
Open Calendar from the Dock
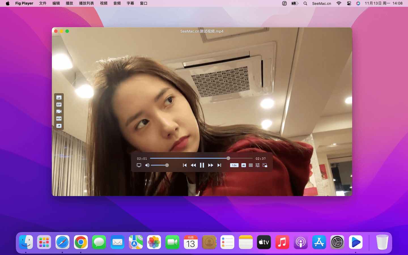[x=191, y=242]
